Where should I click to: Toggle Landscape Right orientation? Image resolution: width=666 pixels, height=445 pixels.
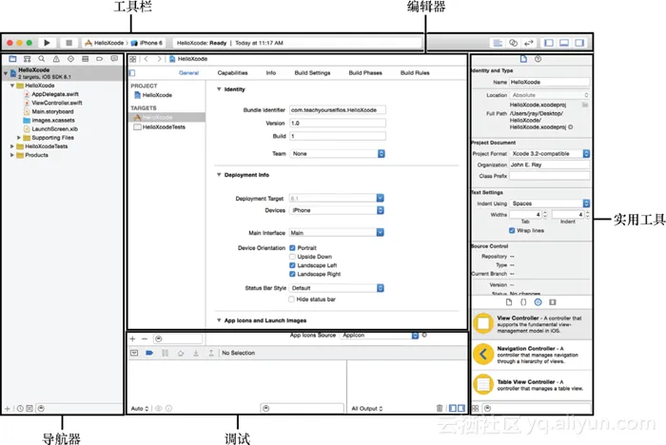(x=292, y=274)
